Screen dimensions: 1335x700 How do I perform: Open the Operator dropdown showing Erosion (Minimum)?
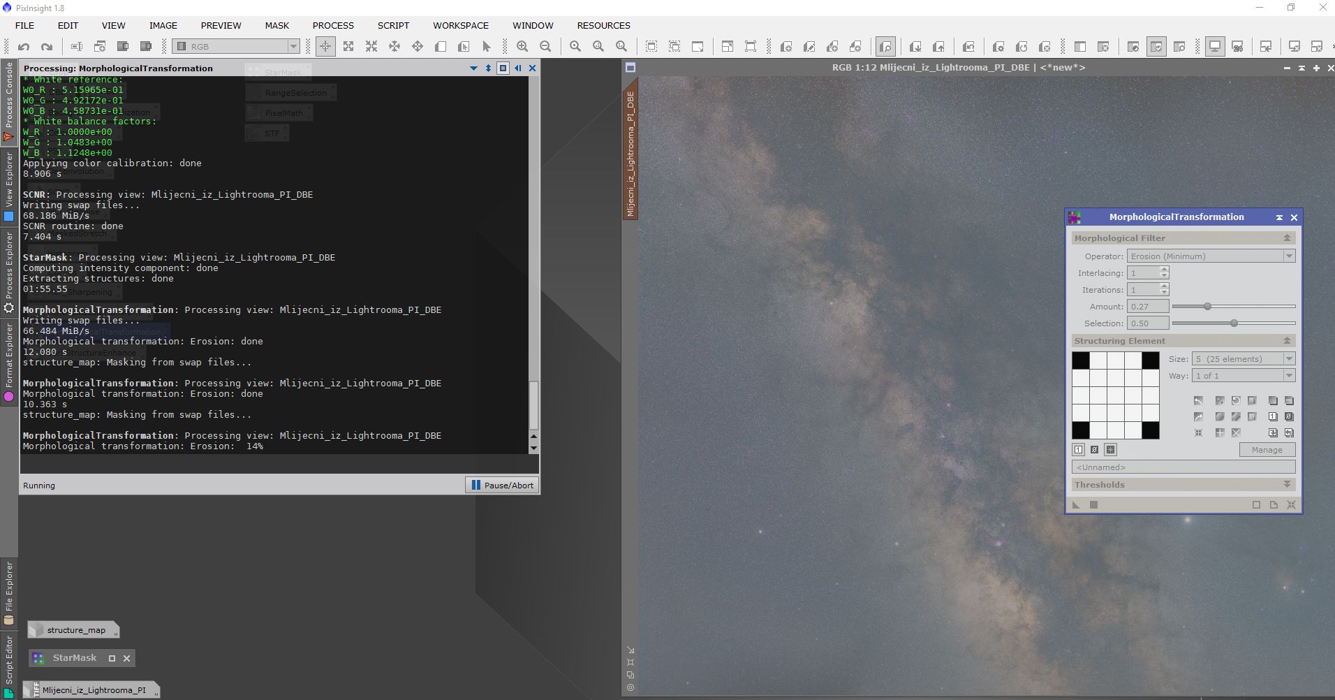pos(1211,256)
